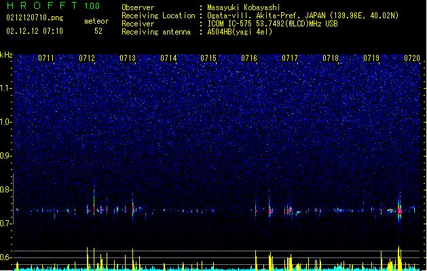Click the "meteor" count label
This screenshot has height=271, width=427.
click(x=96, y=21)
